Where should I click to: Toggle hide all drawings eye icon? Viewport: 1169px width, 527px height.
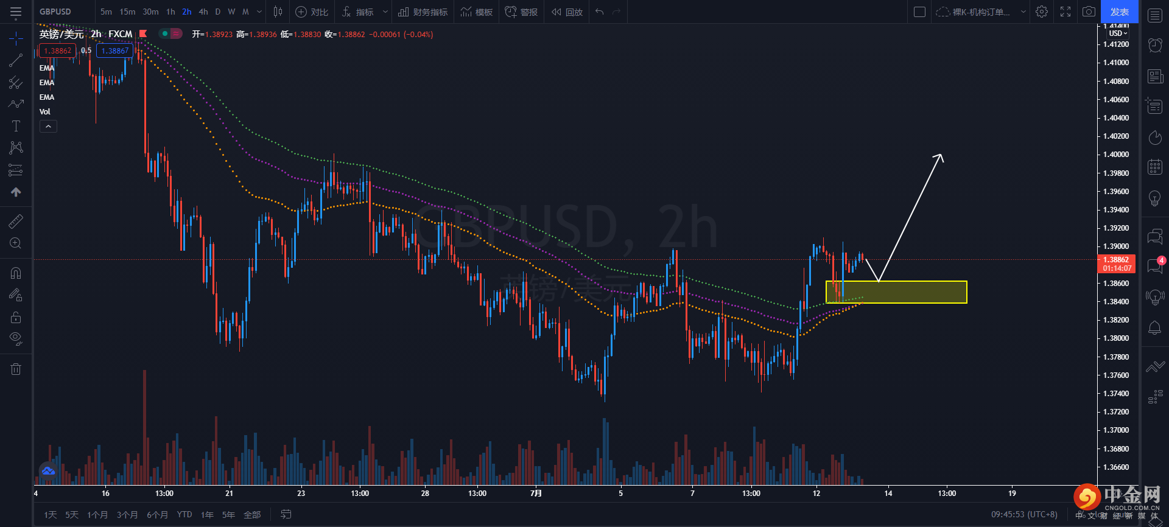(x=16, y=338)
